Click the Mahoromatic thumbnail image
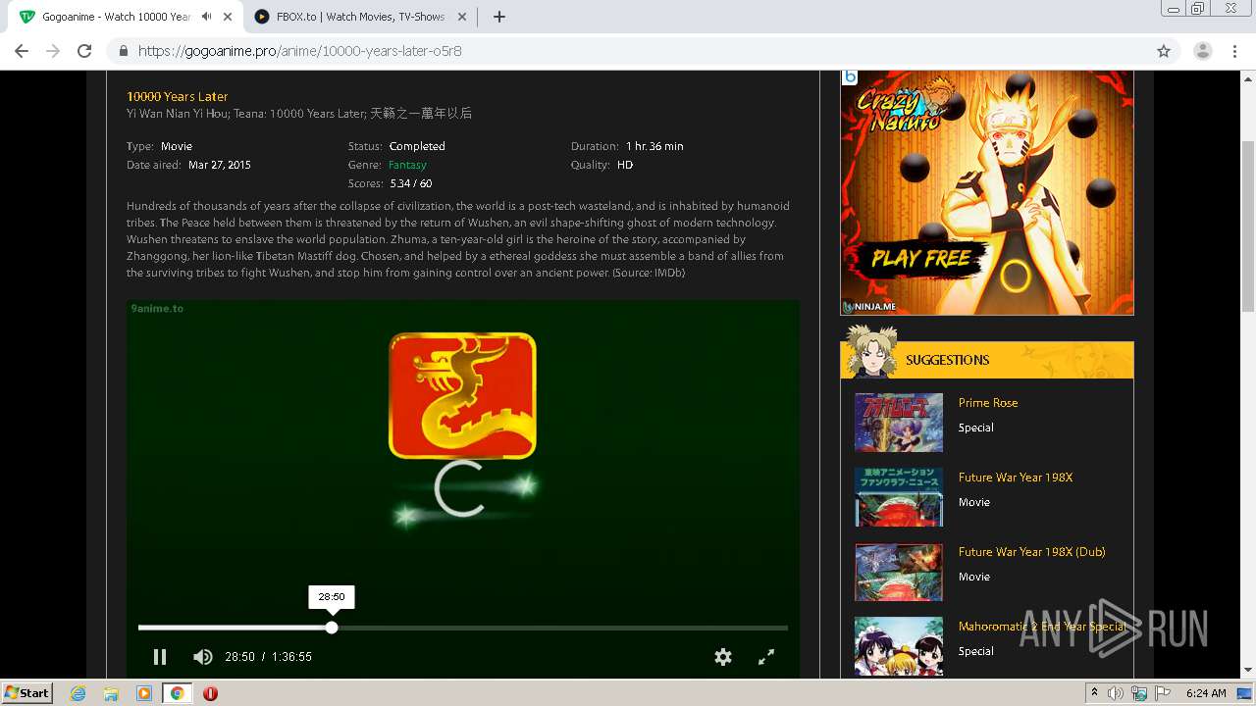This screenshot has width=1256, height=706. pyautogui.click(x=899, y=646)
